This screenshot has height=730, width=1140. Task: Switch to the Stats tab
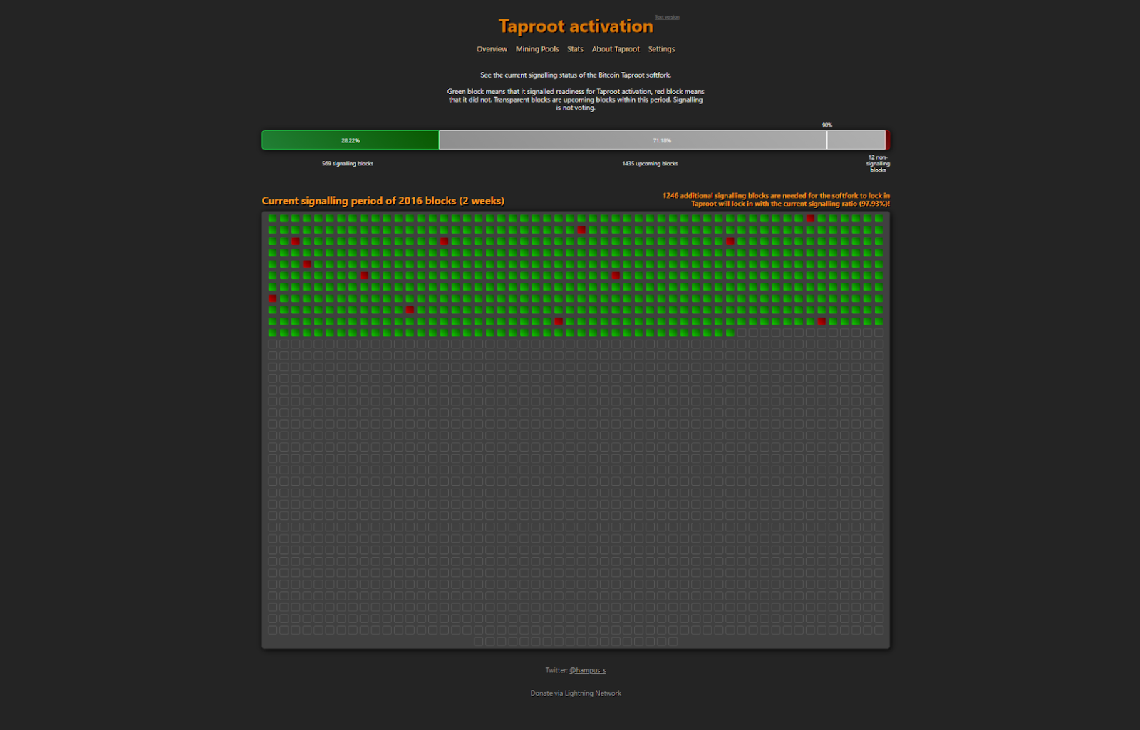(x=575, y=49)
